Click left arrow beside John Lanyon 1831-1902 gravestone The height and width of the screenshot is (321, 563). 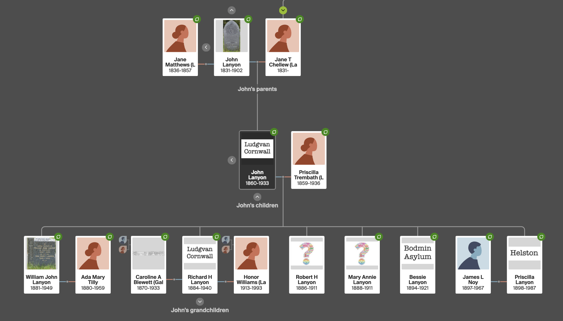click(x=206, y=47)
